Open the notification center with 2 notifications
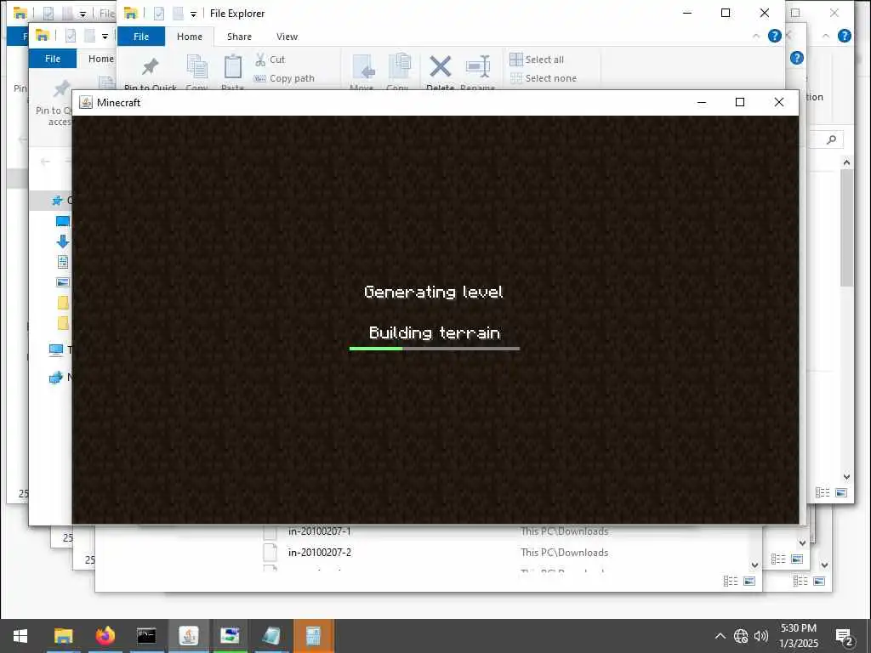Viewport: 871px width, 653px height. click(845, 637)
